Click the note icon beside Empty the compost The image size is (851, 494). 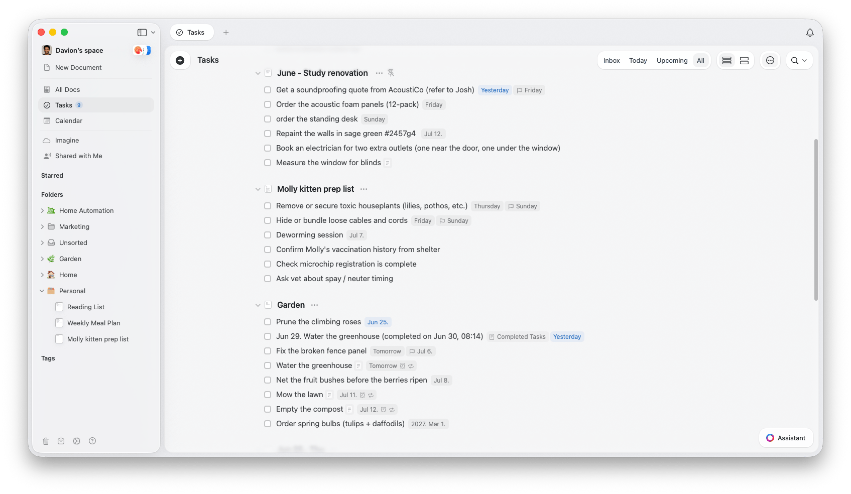(x=350, y=410)
